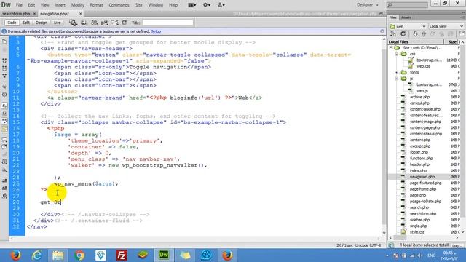Click the blue info icon in notification bar
The height and width of the screenshot is (262, 466).
tap(4, 31)
